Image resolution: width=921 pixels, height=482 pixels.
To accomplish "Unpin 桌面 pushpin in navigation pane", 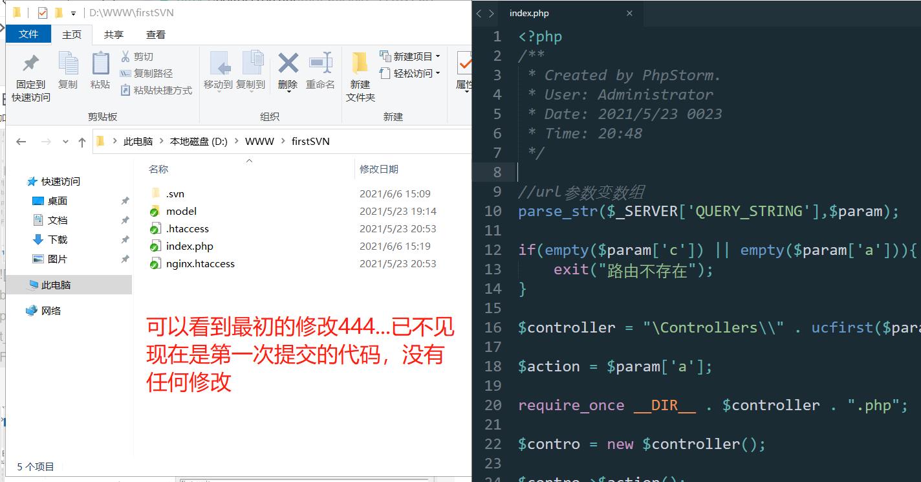I will [x=125, y=201].
